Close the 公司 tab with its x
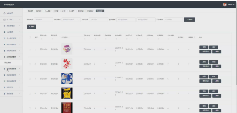 click(66, 11)
